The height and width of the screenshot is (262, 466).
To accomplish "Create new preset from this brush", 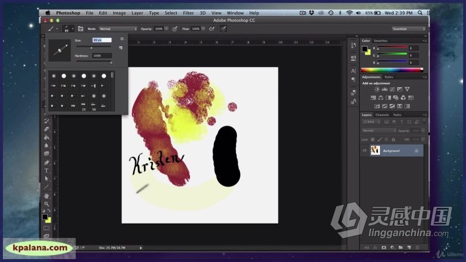I will [121, 48].
